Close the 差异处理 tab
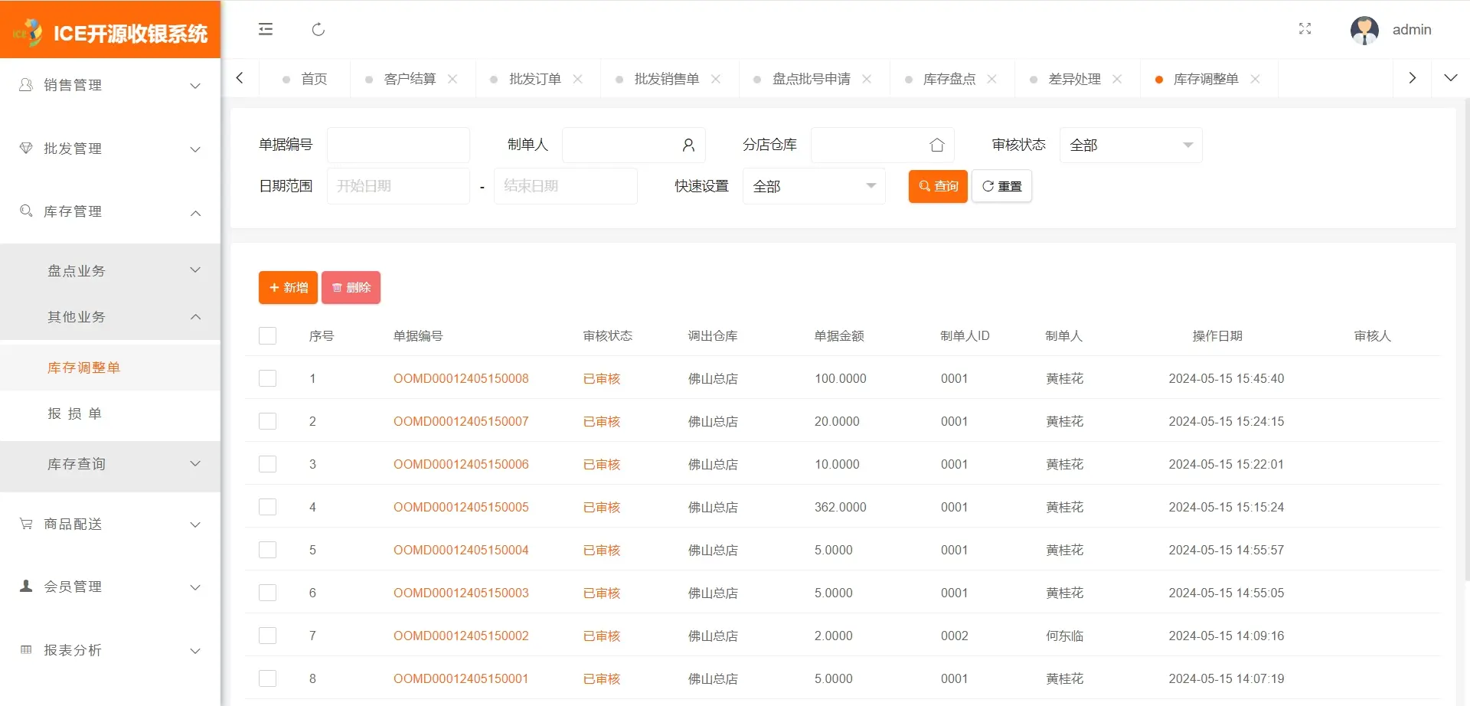 1117,79
